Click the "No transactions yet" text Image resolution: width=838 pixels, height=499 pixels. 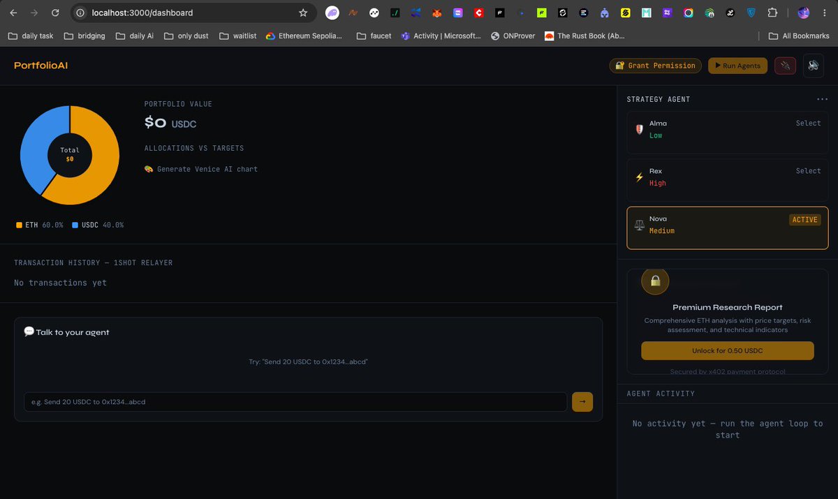pyautogui.click(x=61, y=283)
